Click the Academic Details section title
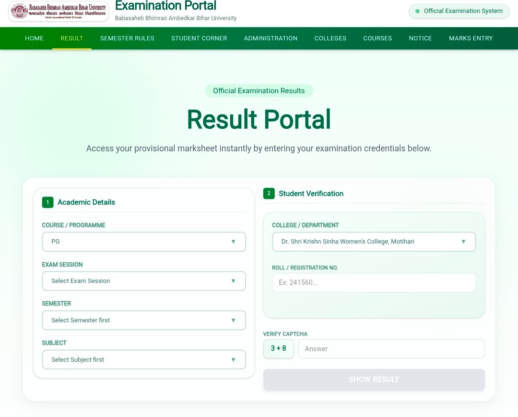Screen dimensions: 518x417 (x=86, y=202)
